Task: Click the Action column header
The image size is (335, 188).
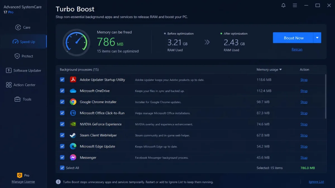Action: click(305, 70)
